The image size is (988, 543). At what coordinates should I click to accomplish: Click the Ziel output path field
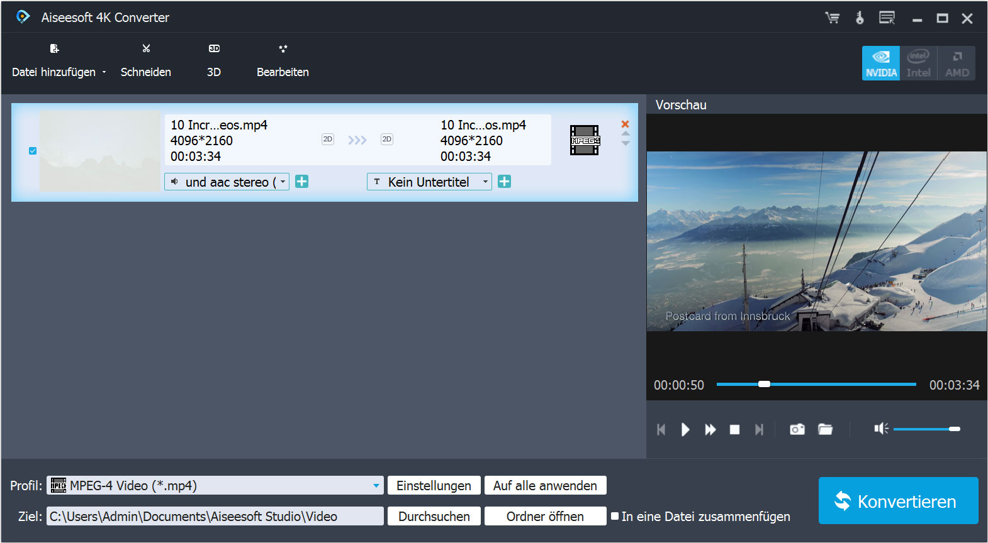(215, 516)
